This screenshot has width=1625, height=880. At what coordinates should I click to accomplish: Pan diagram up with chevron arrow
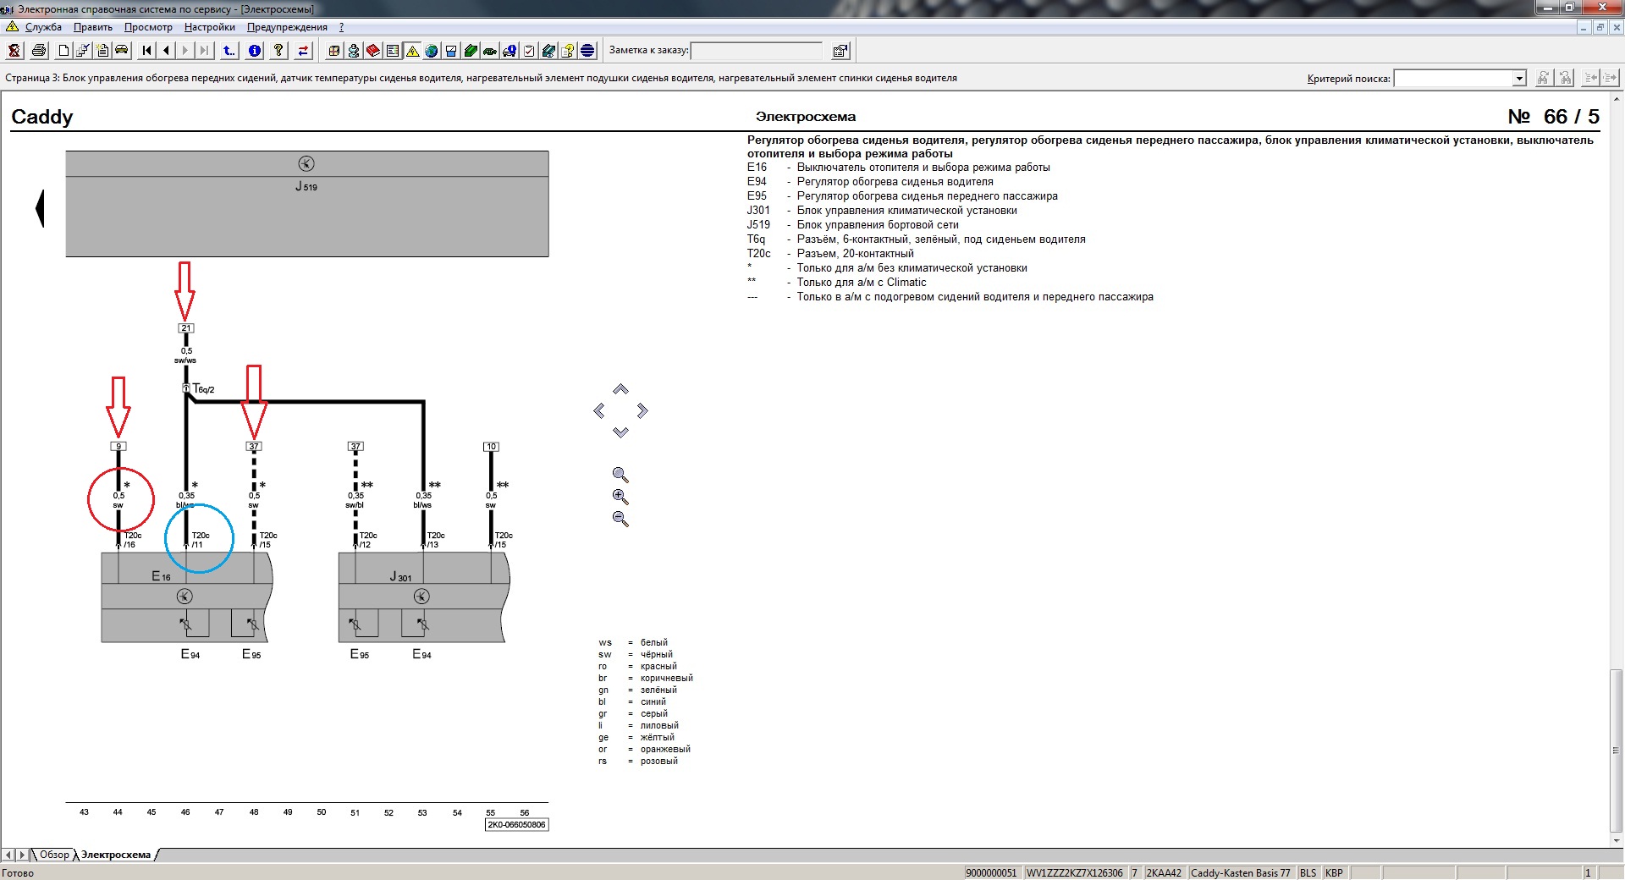[620, 389]
